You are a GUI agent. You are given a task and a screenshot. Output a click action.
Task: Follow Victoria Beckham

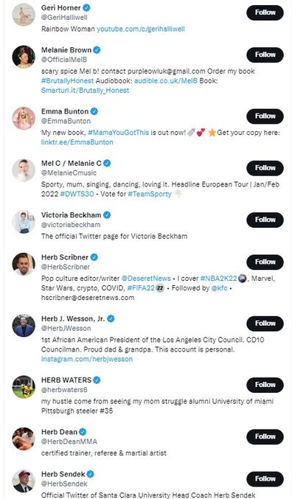[x=265, y=220]
